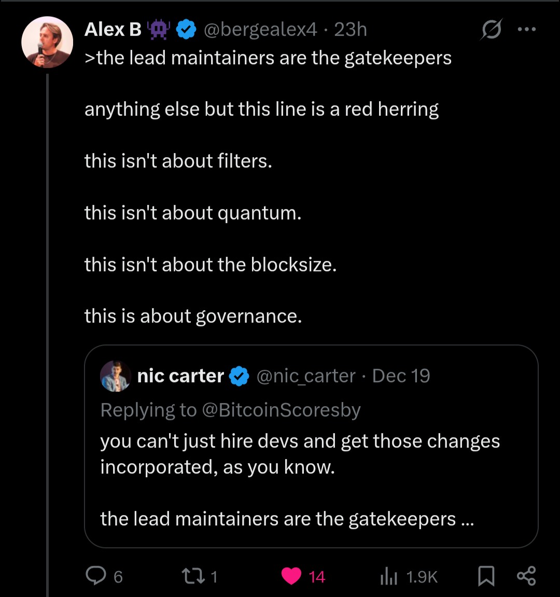Viewport: 560px width, 597px height.
Task: Click the reply comment bubble icon
Action: (96, 576)
